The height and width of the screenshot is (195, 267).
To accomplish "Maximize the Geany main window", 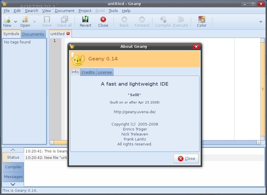I will [x=253, y=4].
